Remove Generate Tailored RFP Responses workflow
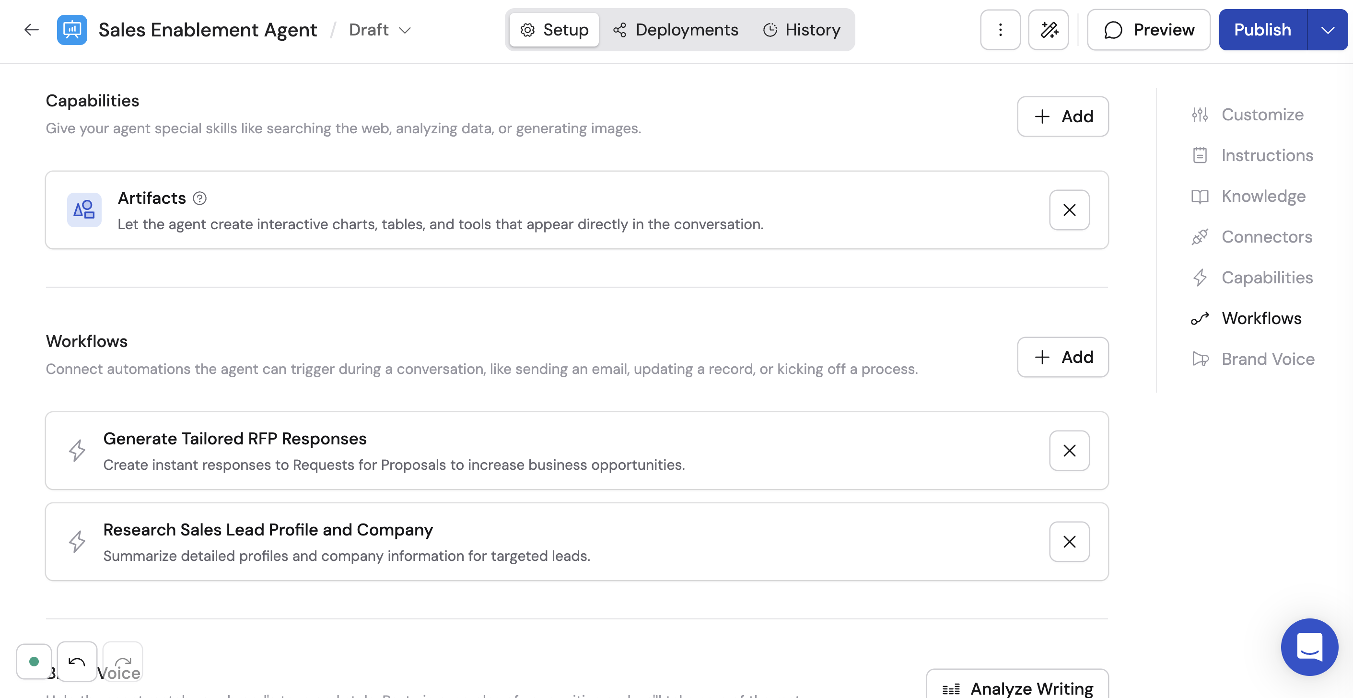Screen dimensions: 1353x698 (1069, 451)
